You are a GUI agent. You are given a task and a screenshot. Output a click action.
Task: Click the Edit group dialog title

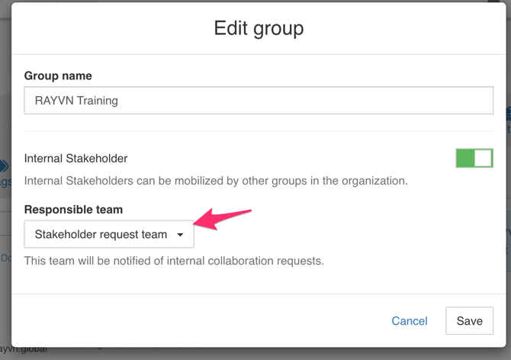point(259,28)
